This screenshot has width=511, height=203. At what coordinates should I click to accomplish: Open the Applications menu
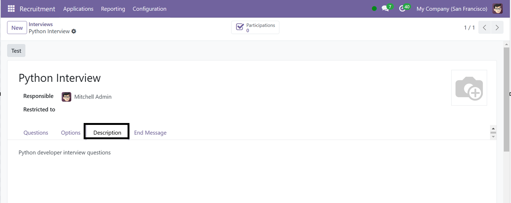pyautogui.click(x=78, y=9)
